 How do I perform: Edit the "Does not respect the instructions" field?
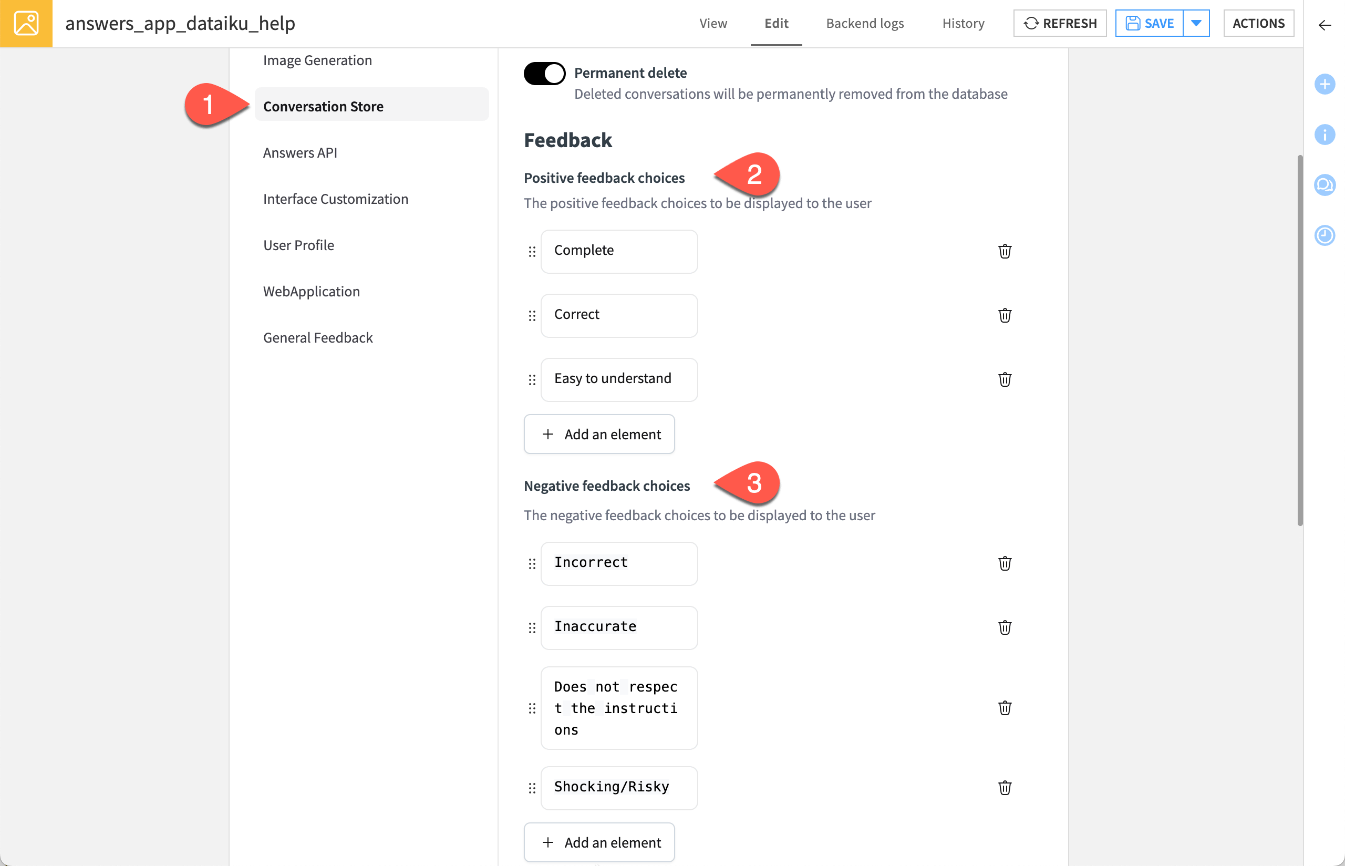coord(619,708)
